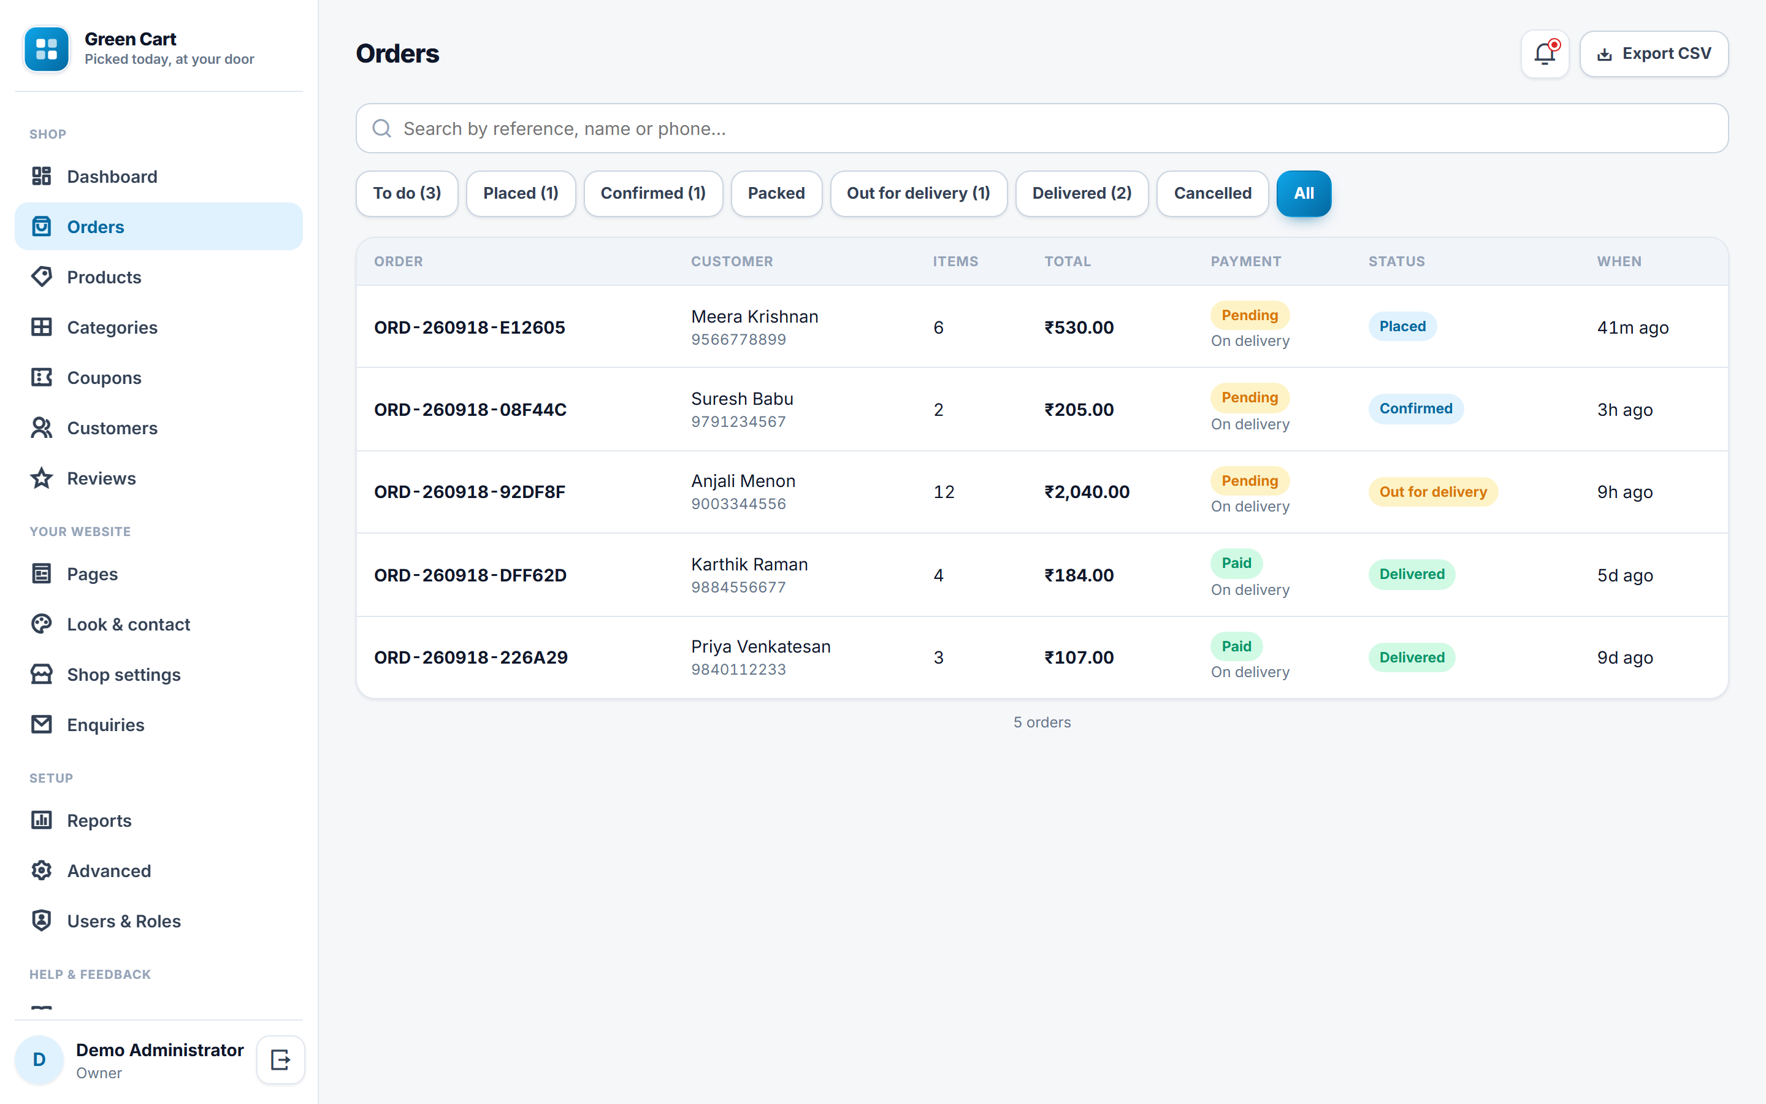Click the ₹2,040.00 total
The height and width of the screenshot is (1104, 1766).
point(1087,492)
